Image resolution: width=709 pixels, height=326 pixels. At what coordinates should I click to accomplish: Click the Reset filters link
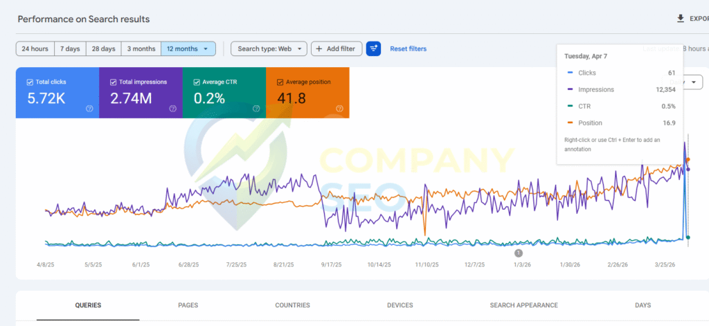[408, 48]
